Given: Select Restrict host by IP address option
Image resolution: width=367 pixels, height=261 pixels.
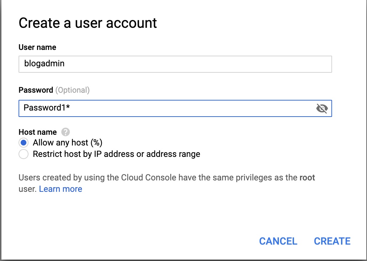Looking at the screenshot, I should [x=23, y=154].
